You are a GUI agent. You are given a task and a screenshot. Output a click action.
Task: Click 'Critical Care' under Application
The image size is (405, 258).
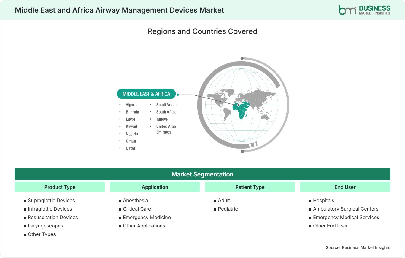[137, 209]
